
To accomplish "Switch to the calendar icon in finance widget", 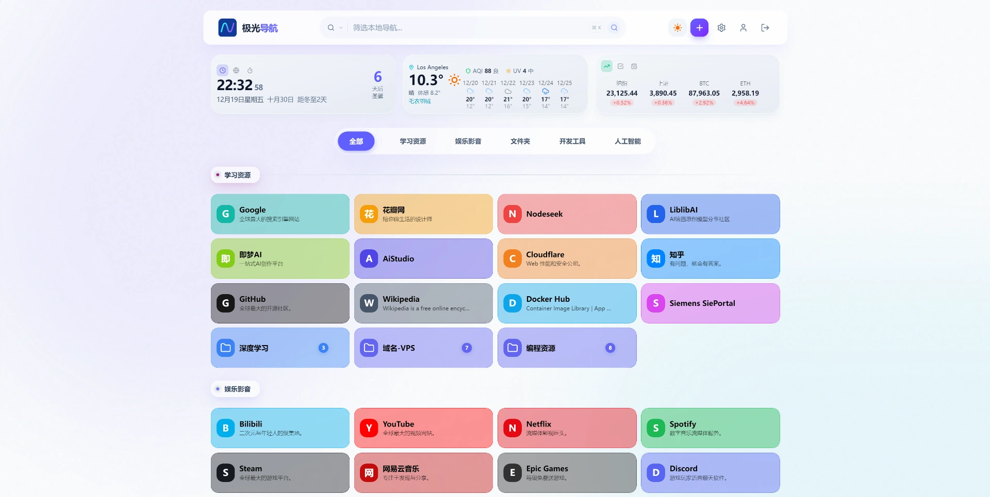I will pos(634,66).
